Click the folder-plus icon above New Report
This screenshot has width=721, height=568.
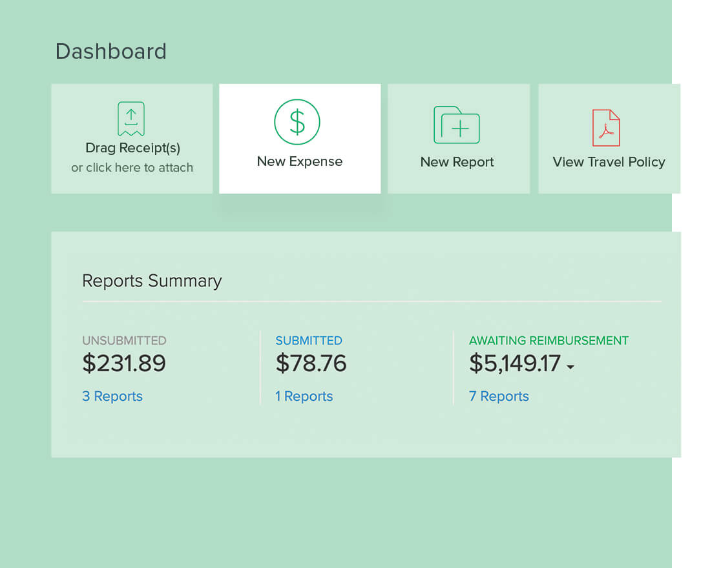pyautogui.click(x=457, y=125)
